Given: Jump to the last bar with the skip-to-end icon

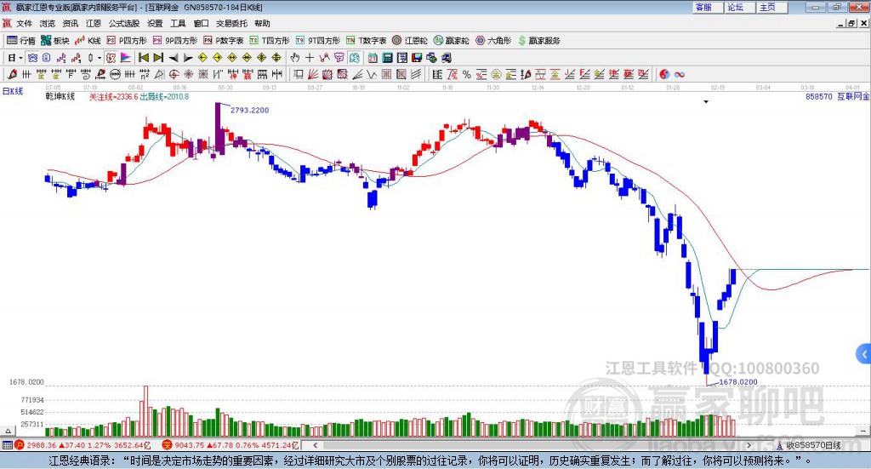Looking at the screenshot, I should (158, 58).
